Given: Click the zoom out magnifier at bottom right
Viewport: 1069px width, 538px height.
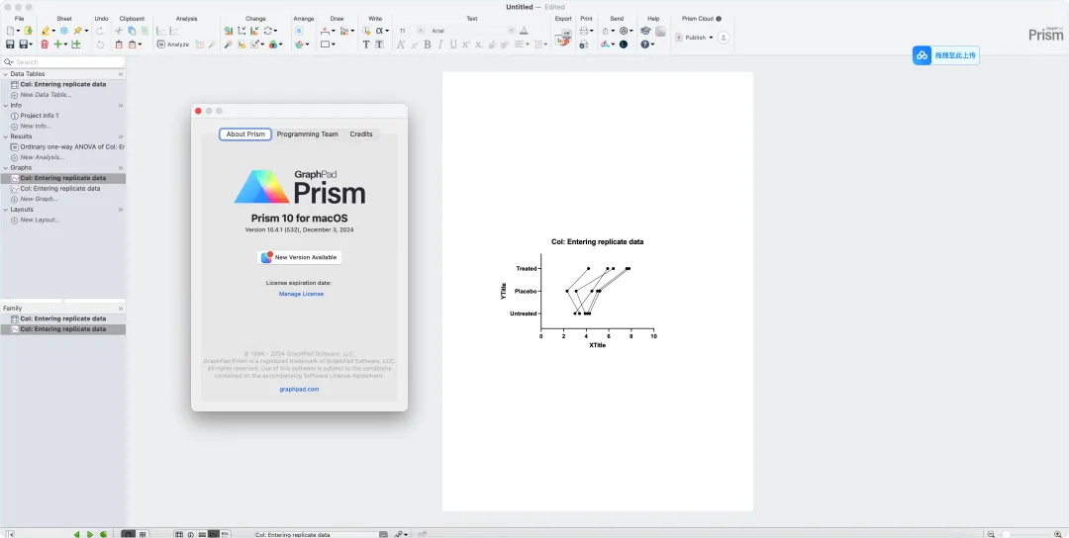Looking at the screenshot, I should (x=991, y=535).
